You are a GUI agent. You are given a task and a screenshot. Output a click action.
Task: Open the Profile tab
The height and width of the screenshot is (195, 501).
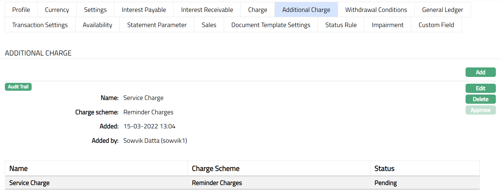(21, 10)
